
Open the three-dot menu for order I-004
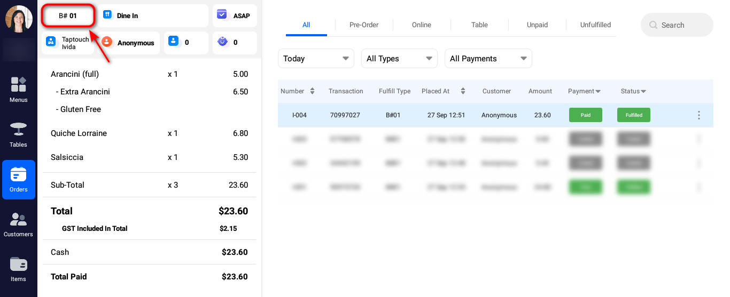[699, 115]
